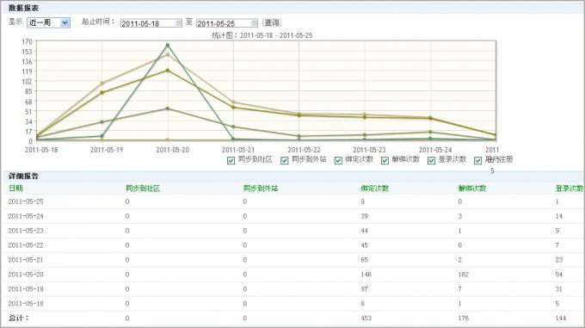The height and width of the screenshot is (328, 585).
Task: Uncheck the 用户注册 legend checkbox
Action: 478,160
